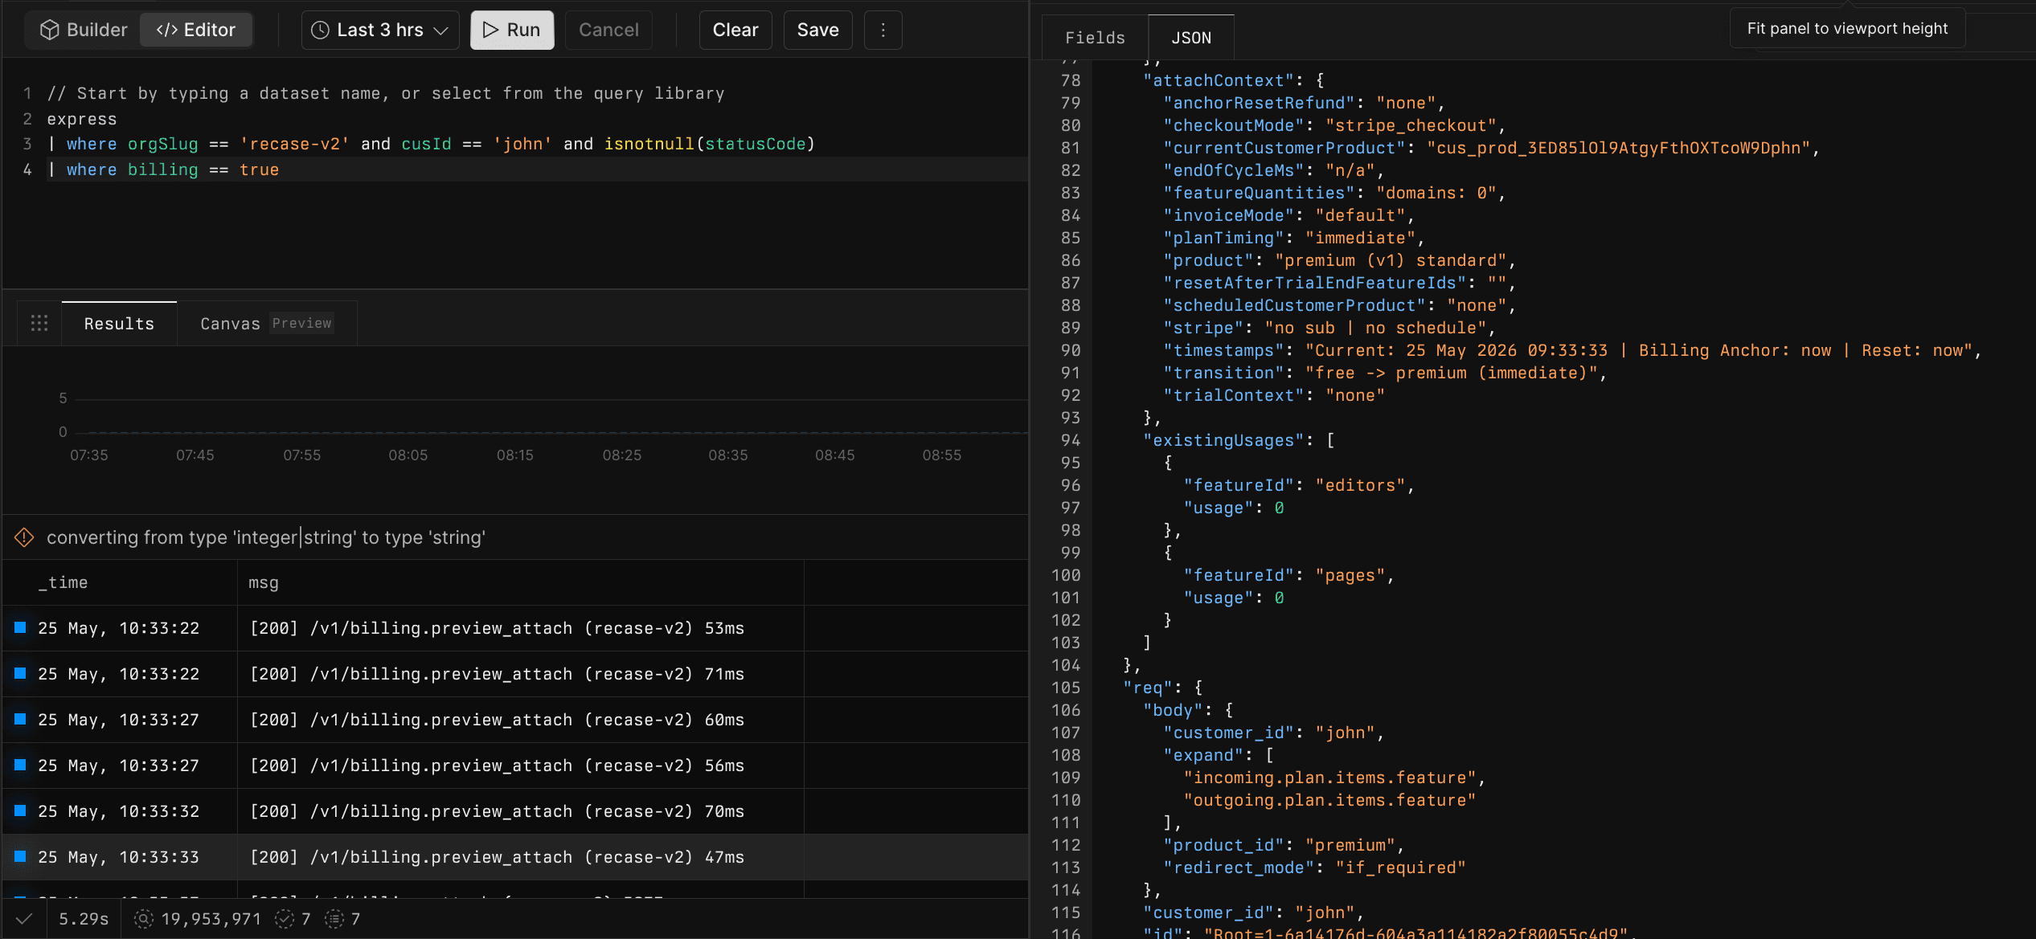Viewport: 2036px width, 939px height.
Task: Click the Cancel button
Action: [x=608, y=30]
